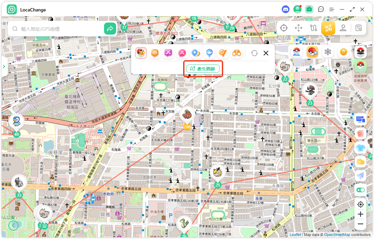
Task: Open the blue T-shirt icon in sidebar
Action: coord(361,148)
